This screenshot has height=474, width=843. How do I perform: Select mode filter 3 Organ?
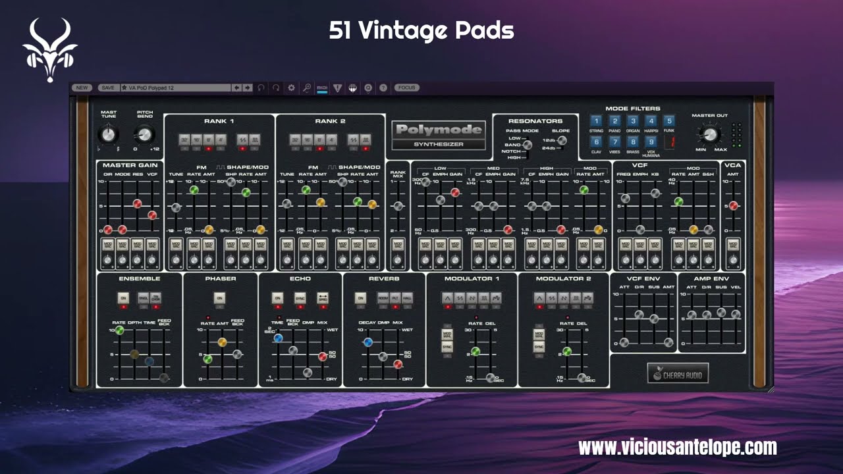[632, 120]
